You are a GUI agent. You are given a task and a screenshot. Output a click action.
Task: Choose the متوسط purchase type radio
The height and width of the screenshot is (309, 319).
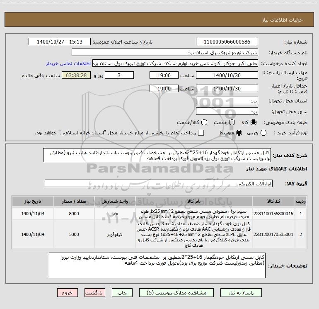click(x=239, y=133)
